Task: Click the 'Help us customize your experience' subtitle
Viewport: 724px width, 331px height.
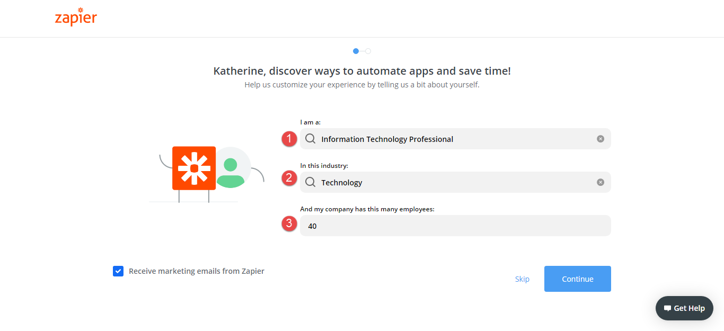Action: tap(362, 85)
